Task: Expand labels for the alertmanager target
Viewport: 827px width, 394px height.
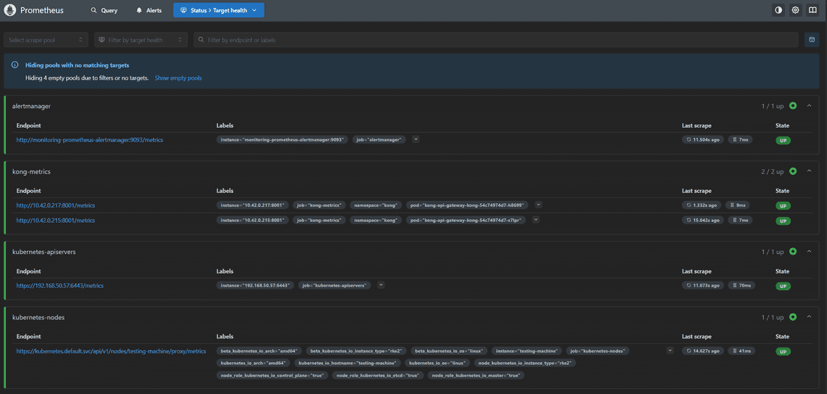Action: coord(416,139)
